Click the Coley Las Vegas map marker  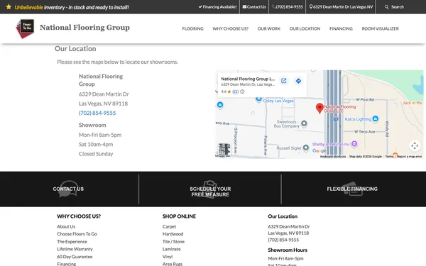coord(258,99)
